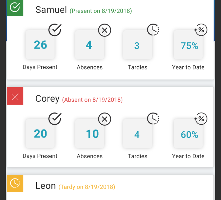The image size is (221, 200).
Task: Click Samuel's Year to Date percent icon
Action: tap(201, 30)
